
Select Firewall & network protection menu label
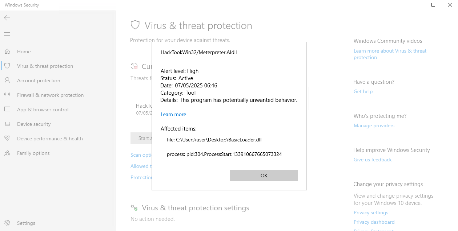(x=51, y=95)
